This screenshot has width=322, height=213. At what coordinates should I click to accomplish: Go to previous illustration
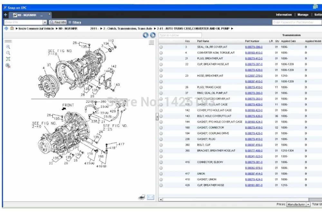click(146, 35)
